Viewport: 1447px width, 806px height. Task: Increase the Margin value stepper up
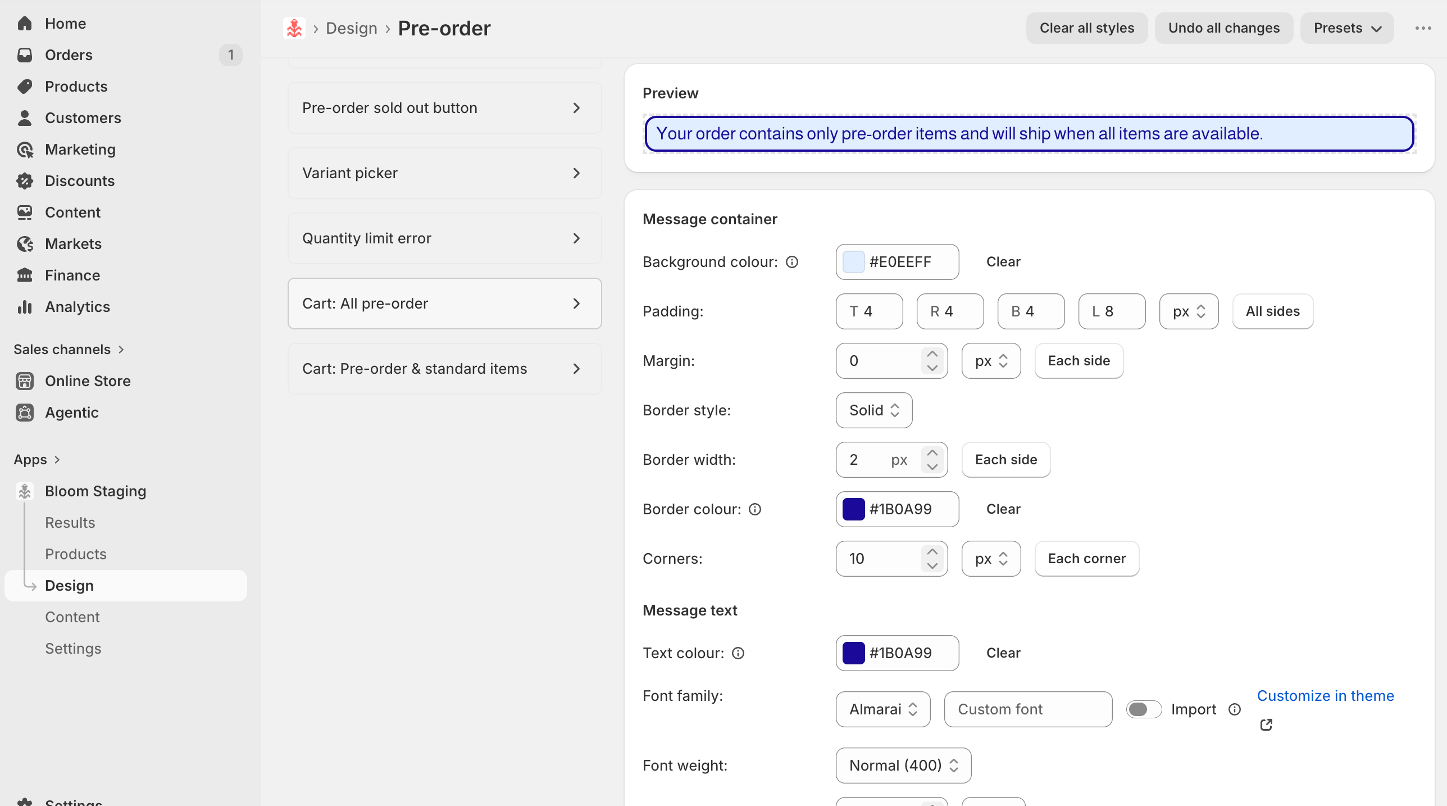[x=932, y=354]
